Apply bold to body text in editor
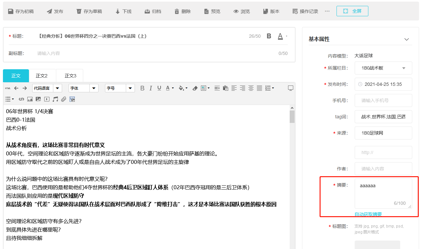Image resolution: width=422 pixels, height=249 pixels. coord(142,88)
